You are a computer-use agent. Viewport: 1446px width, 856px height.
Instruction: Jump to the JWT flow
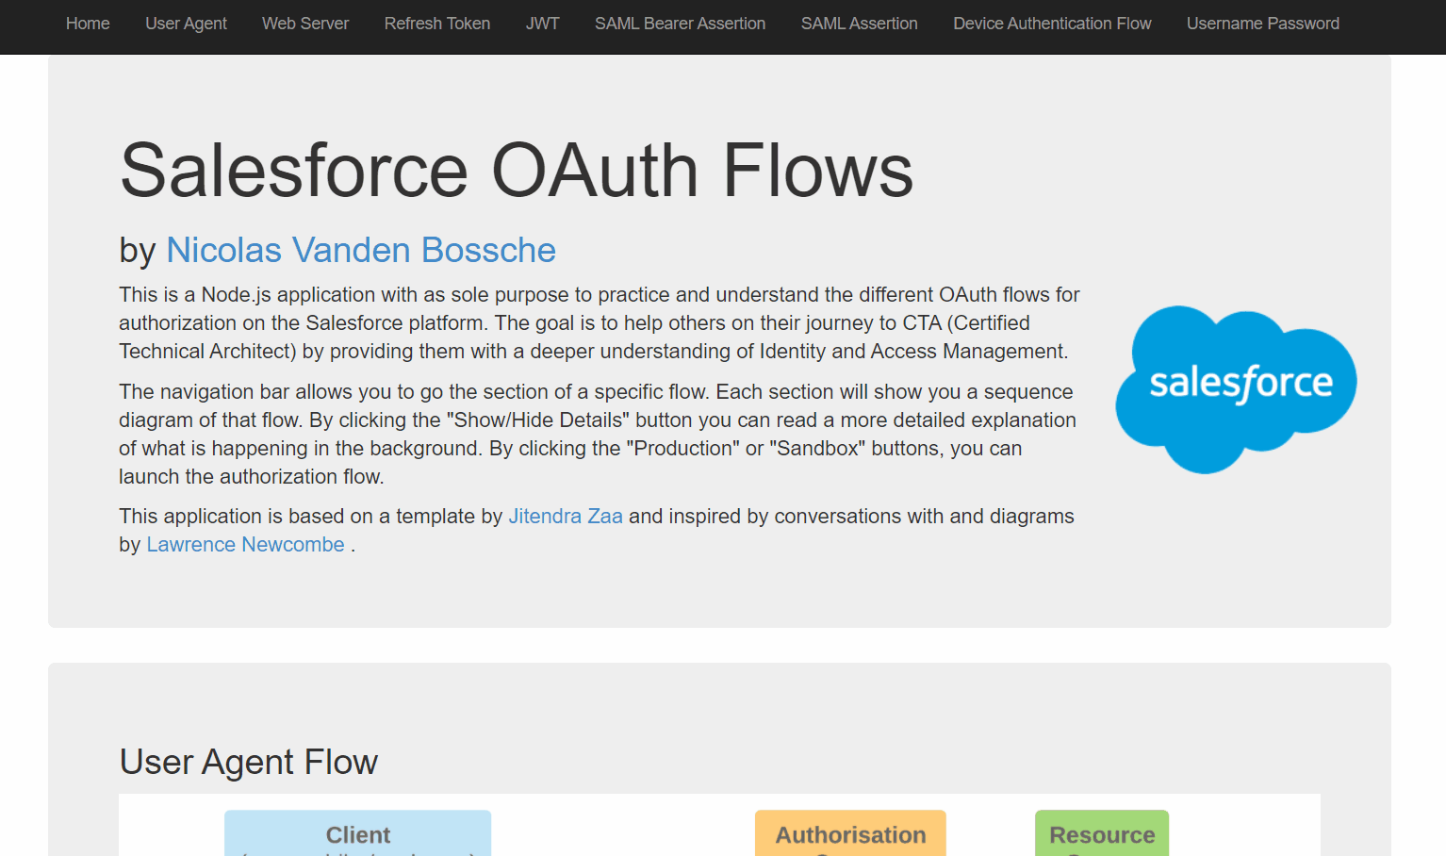click(x=542, y=24)
